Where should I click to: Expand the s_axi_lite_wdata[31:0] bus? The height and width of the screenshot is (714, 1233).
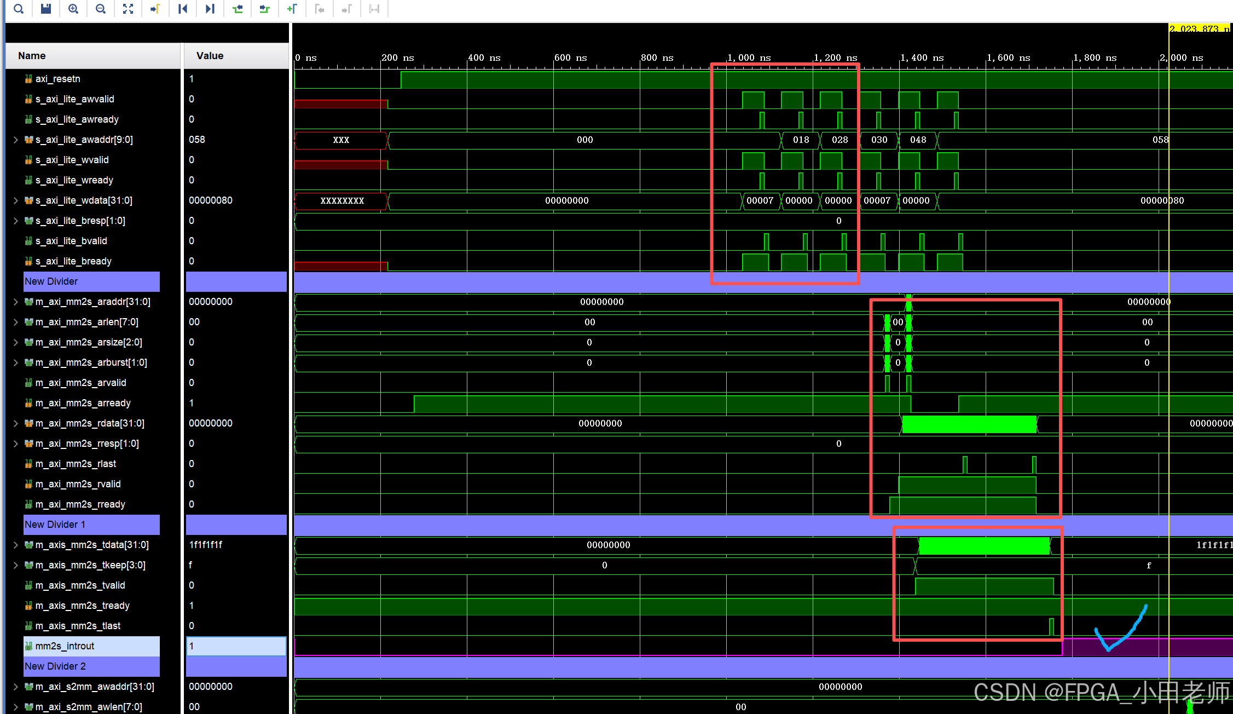tap(16, 200)
